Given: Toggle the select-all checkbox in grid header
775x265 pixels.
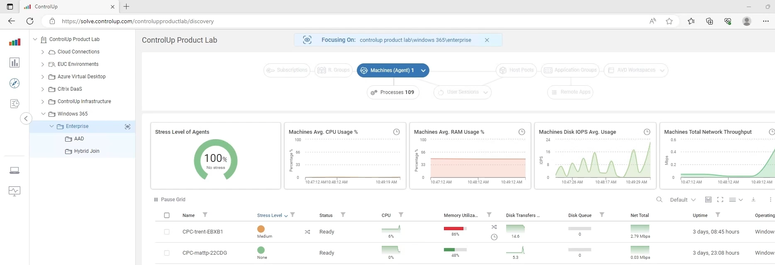Looking at the screenshot, I should click(167, 215).
